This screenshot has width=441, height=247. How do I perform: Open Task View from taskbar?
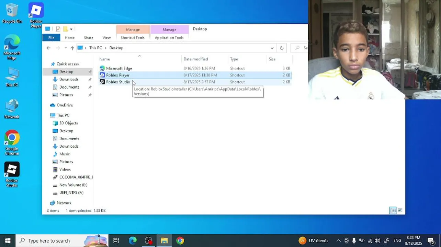coord(116,241)
